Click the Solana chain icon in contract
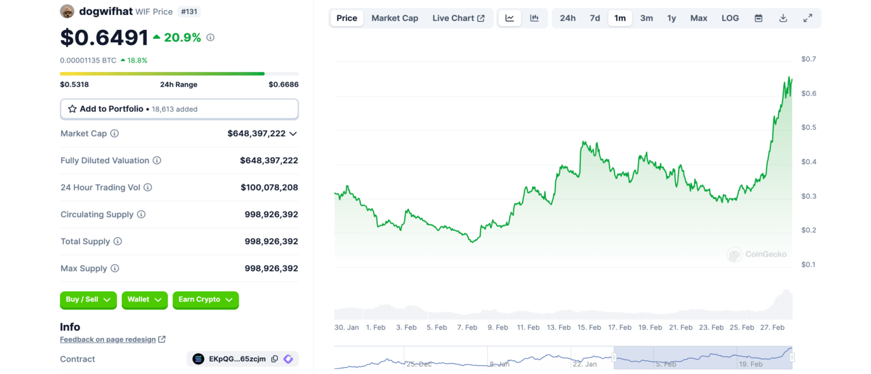 point(199,359)
